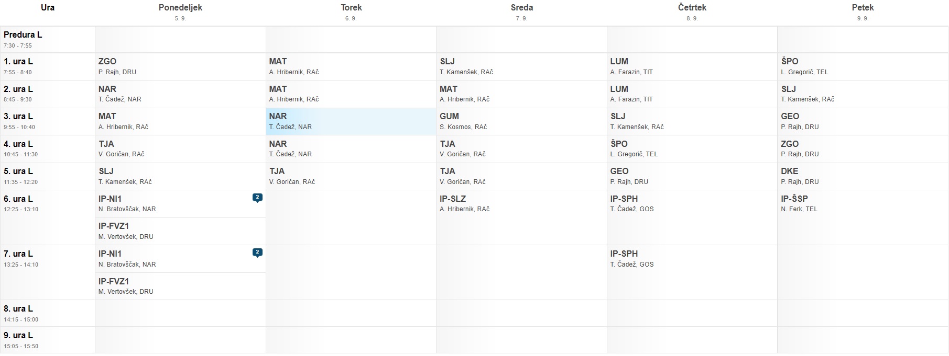Select the IP-ŠSP lesson on Friday
Viewport: 949px width, 356px height.
coord(863,203)
